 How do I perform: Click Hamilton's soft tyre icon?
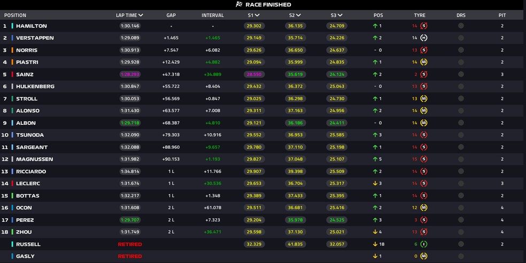pyautogui.click(x=424, y=26)
